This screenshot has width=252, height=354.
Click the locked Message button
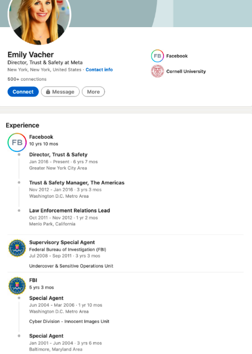(x=60, y=91)
